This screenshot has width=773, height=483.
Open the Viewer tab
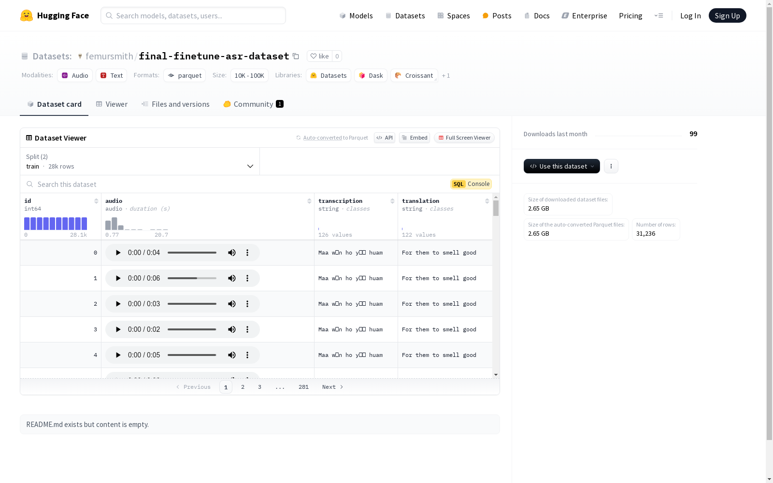112,104
